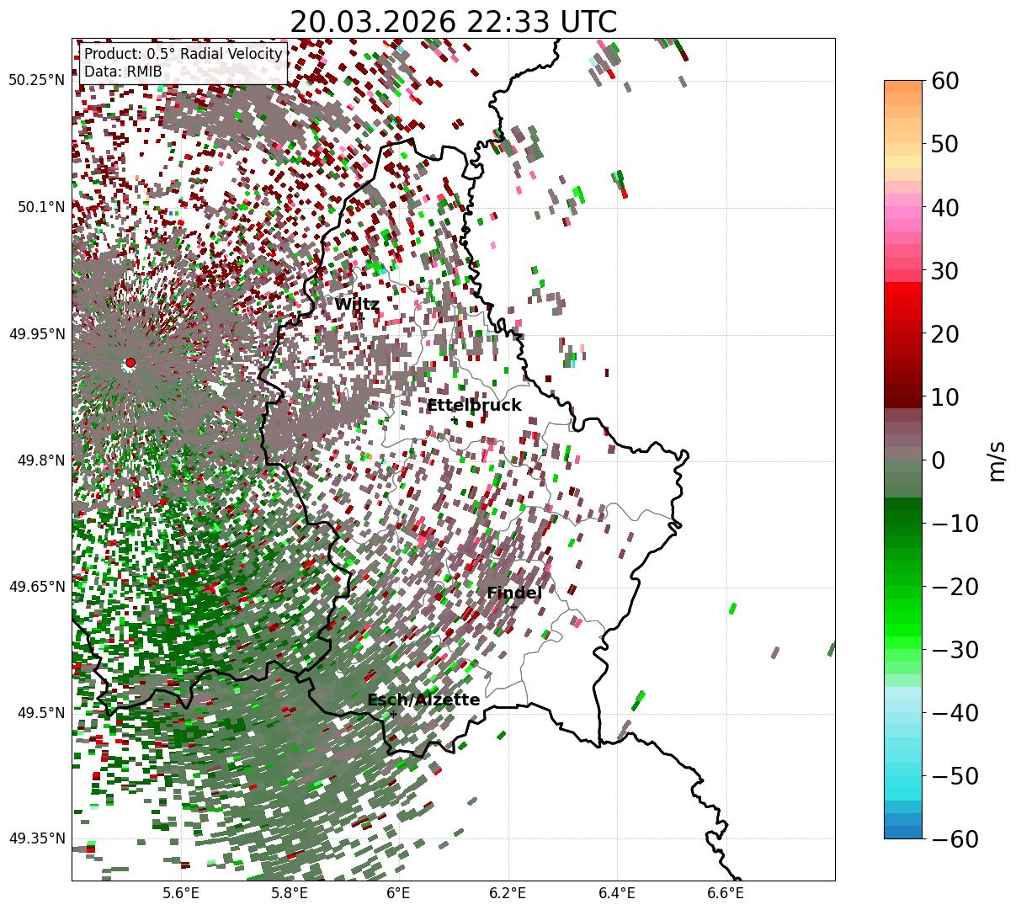The image size is (1016, 910).
Task: Click the 49.65°N latitude tick label
Action: [36, 587]
